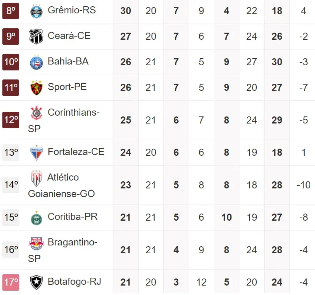This screenshot has height=295, width=315.
Task: Click the Corinthians club crest
Action: (36, 113)
